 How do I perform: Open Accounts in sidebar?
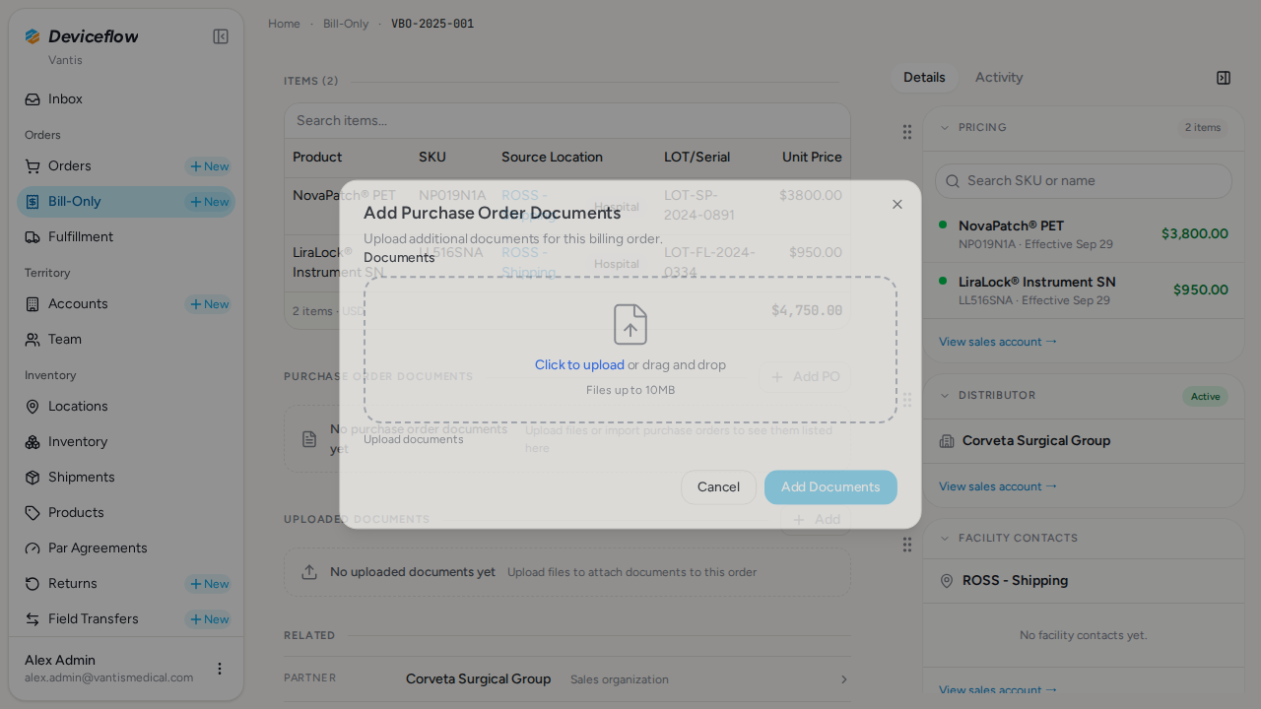click(78, 304)
